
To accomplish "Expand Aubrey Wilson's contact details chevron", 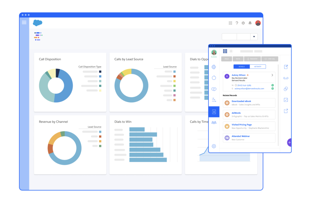I will click(272, 75).
